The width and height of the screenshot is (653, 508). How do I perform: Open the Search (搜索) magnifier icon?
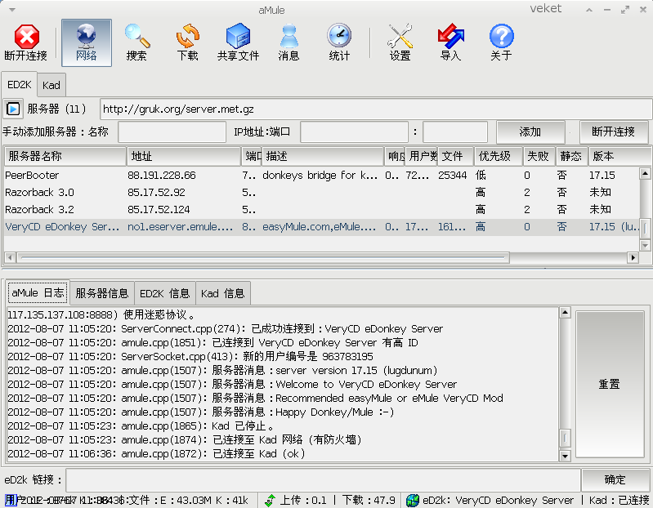pyautogui.click(x=137, y=36)
